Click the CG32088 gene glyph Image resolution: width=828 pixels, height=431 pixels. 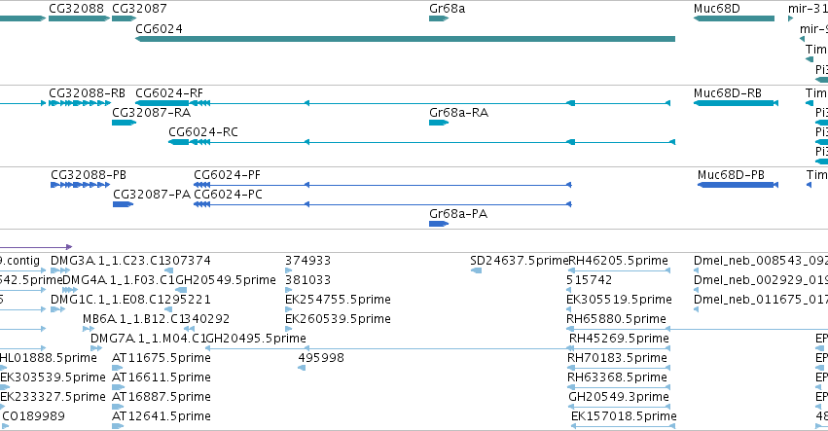coord(79,18)
